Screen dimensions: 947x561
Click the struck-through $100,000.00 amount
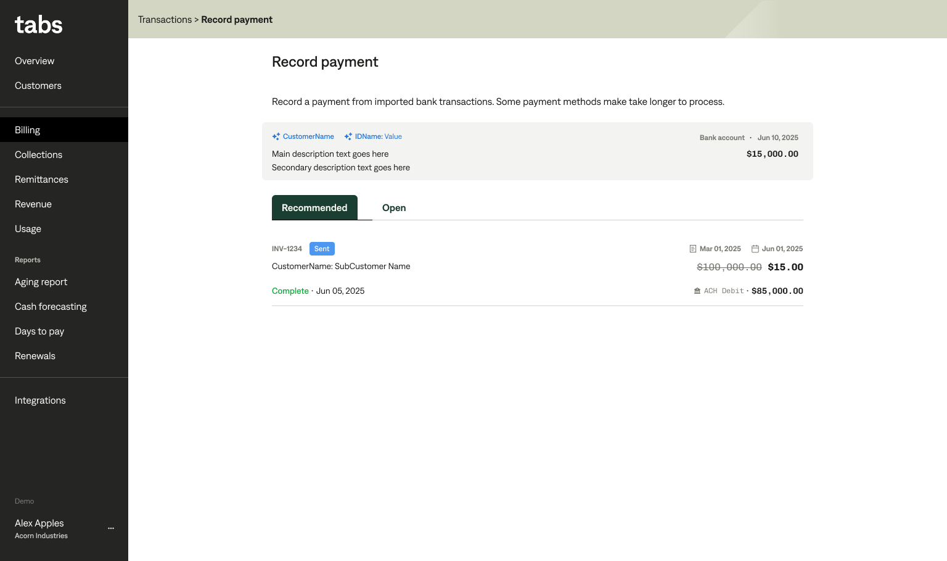pyautogui.click(x=729, y=267)
